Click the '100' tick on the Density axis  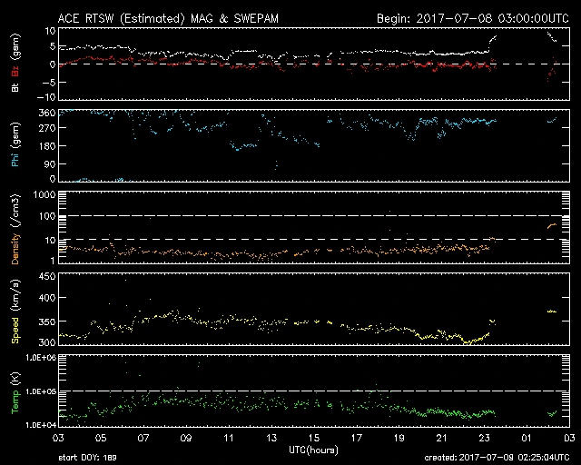tap(47, 216)
